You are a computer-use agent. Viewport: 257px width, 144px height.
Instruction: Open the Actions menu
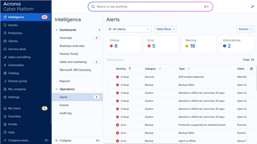(x=245, y=29)
